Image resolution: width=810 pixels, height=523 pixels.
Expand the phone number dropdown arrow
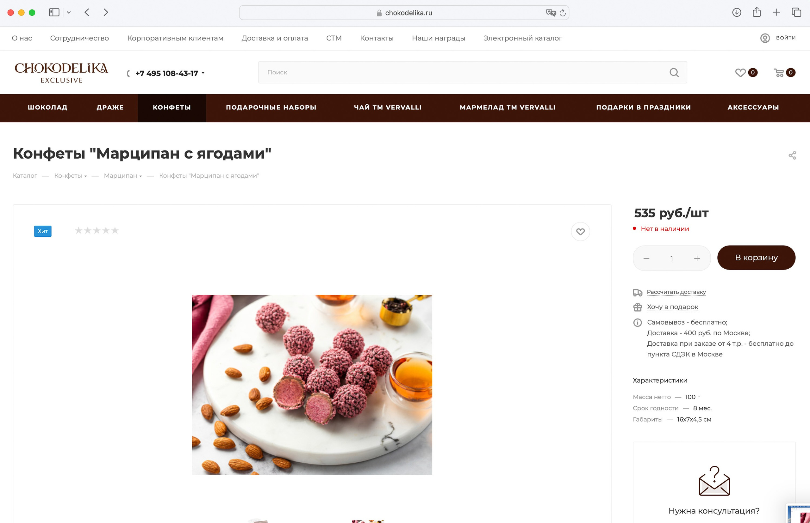[203, 73]
